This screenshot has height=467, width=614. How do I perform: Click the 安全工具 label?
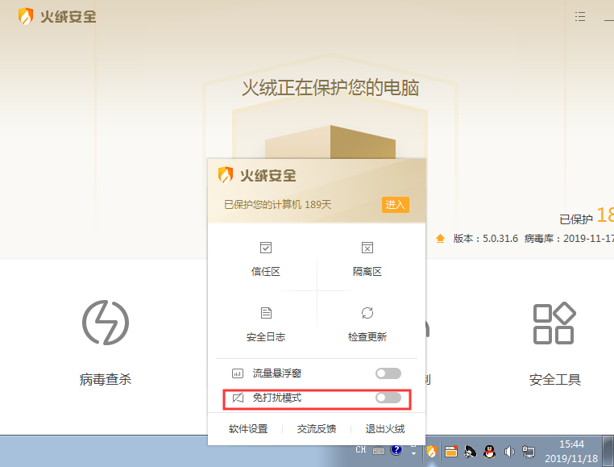pos(555,379)
